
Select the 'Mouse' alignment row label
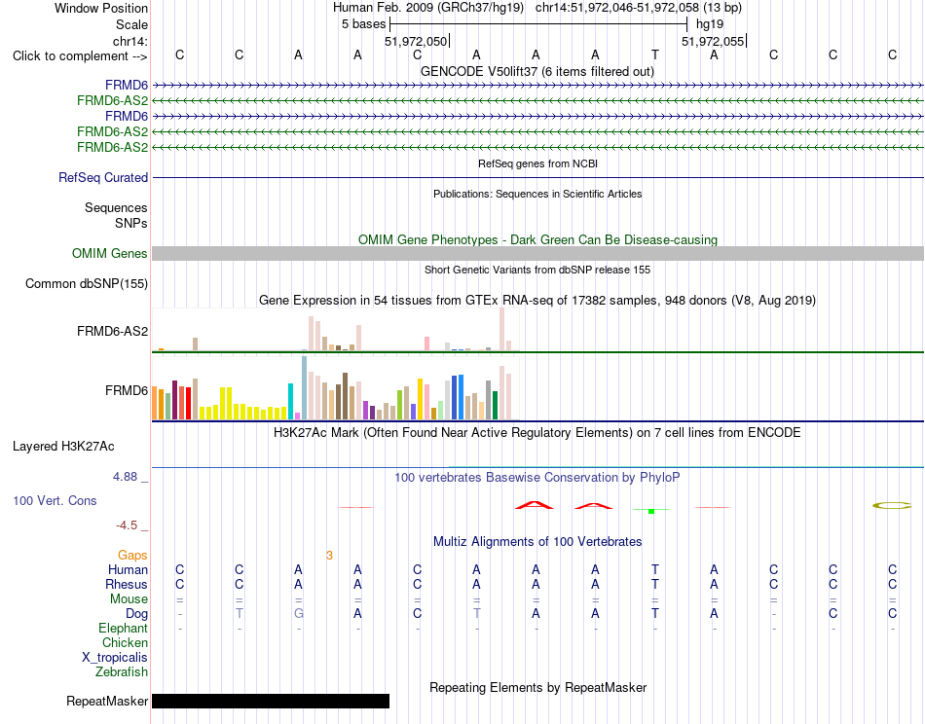point(129,599)
